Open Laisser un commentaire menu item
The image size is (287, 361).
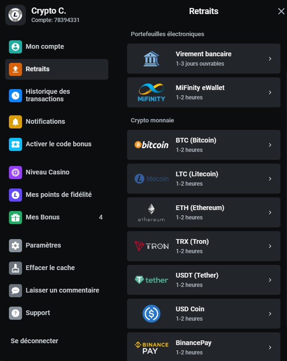pos(62,290)
